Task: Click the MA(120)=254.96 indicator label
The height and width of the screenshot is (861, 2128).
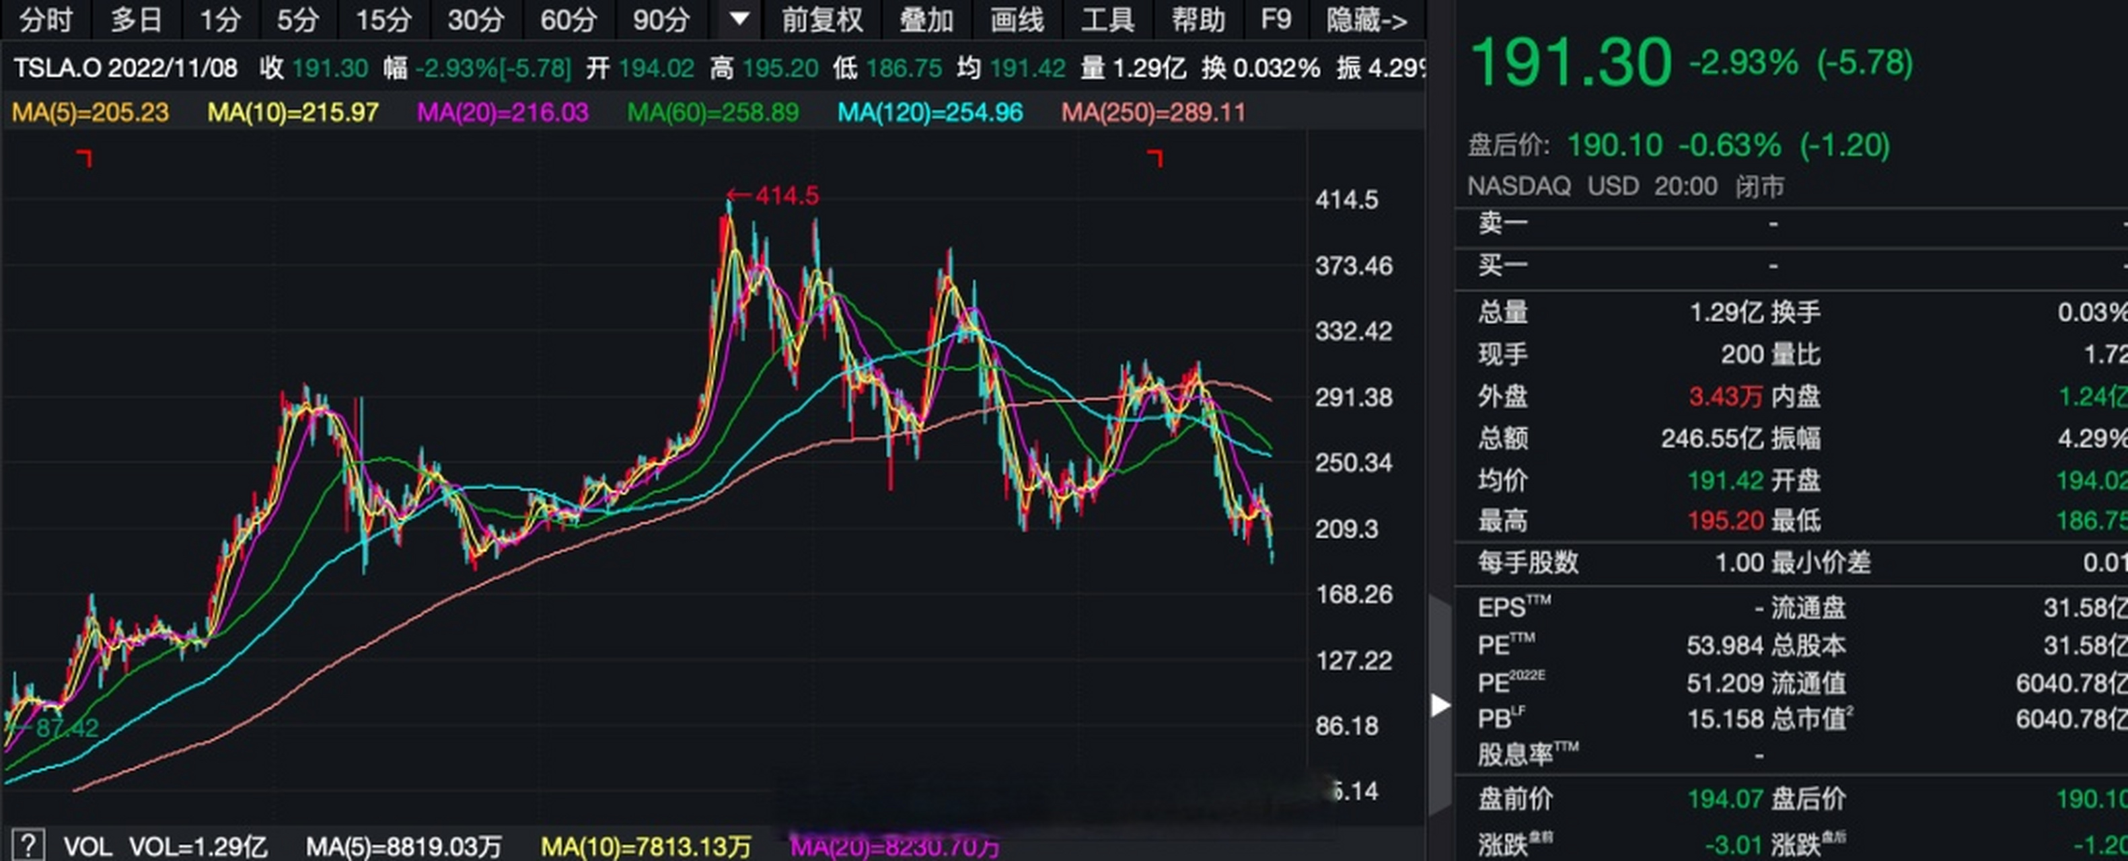Action: coord(930,112)
